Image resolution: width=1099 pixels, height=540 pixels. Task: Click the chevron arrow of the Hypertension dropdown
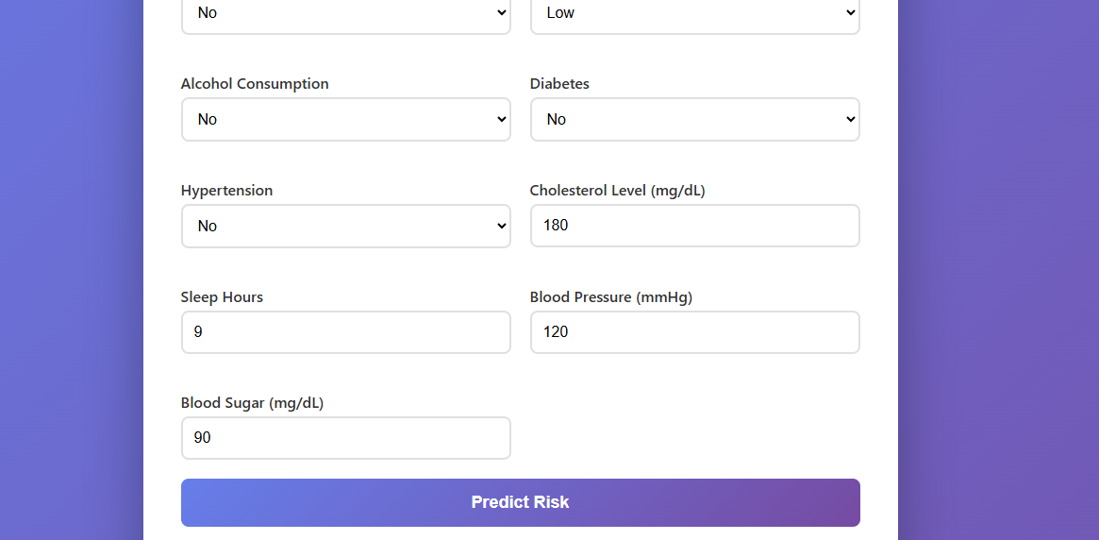click(501, 227)
